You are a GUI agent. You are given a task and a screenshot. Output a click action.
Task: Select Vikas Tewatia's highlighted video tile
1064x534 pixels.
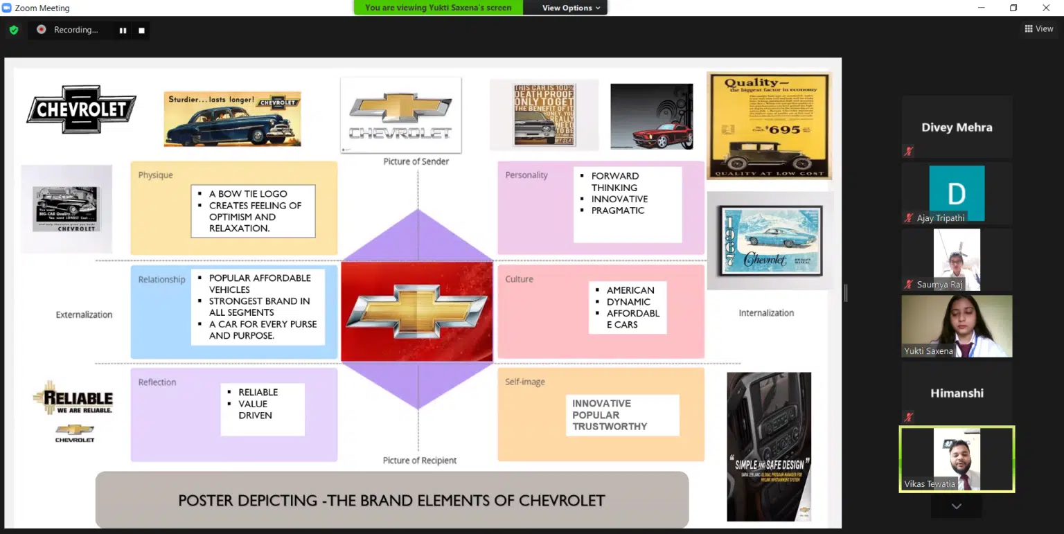click(x=957, y=459)
